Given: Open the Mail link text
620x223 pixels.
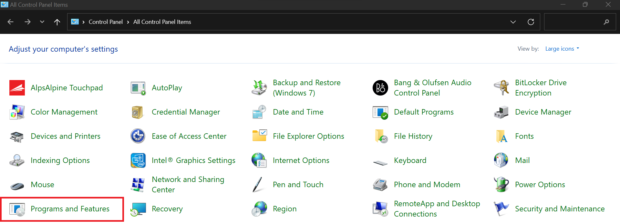Looking at the screenshot, I should click(x=522, y=160).
